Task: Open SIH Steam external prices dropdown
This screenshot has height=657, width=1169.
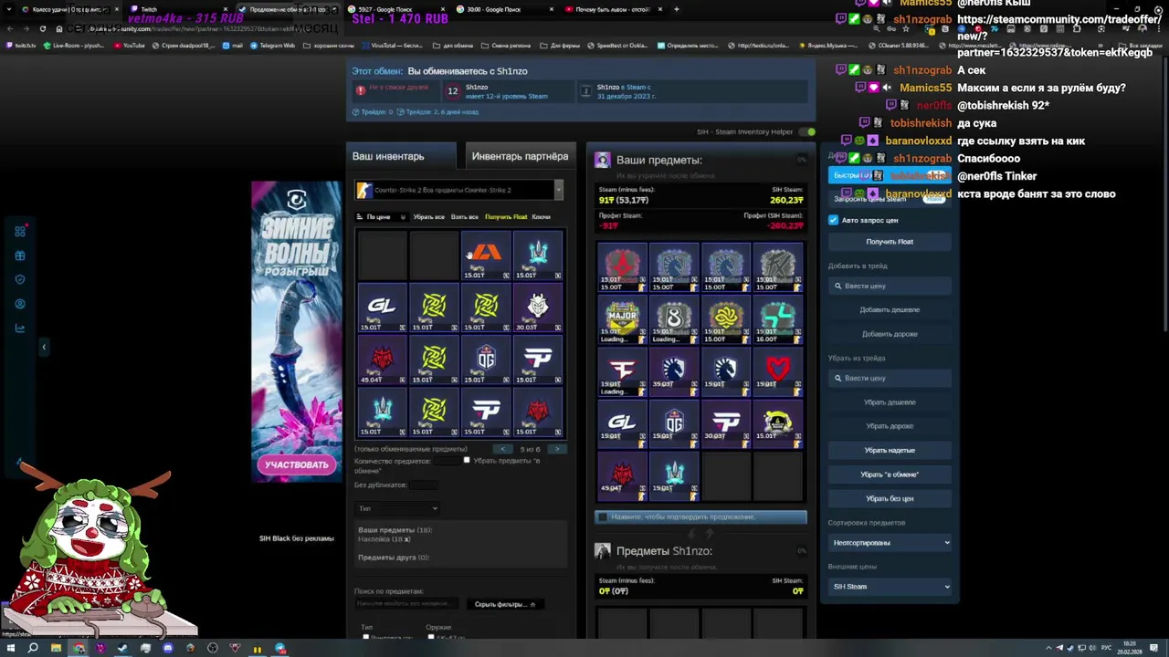Action: coord(890,587)
